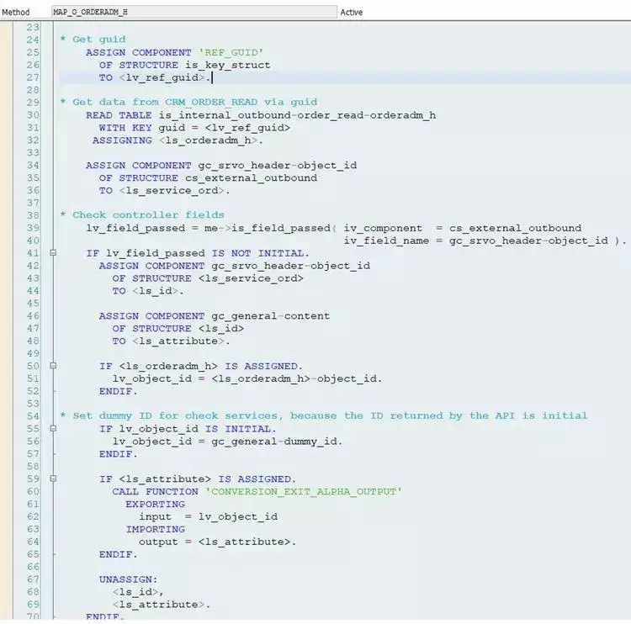Click 'TO <ls_id>.' on line 44

click(x=148, y=291)
